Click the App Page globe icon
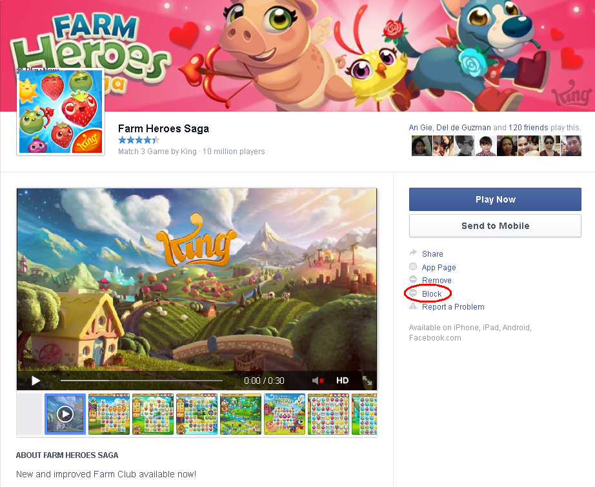This screenshot has height=487, width=595. coord(413,266)
